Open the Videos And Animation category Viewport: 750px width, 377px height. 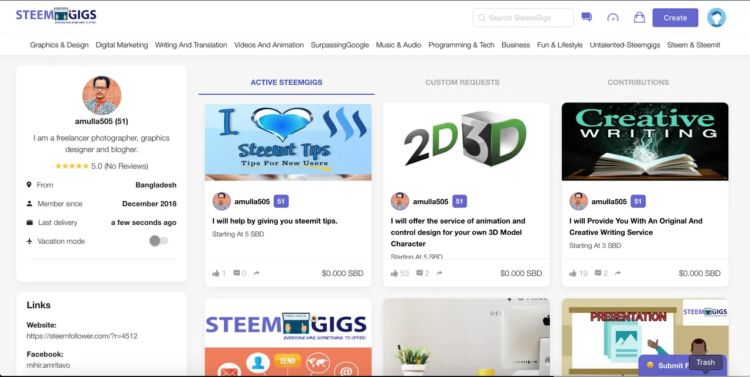coord(269,45)
